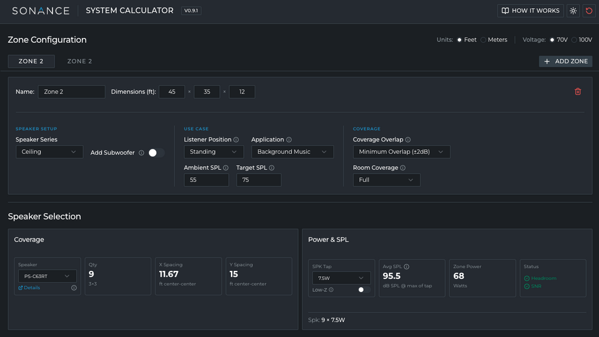Show info icon next to Coverage Overlap
599x337 pixels.
click(408, 140)
